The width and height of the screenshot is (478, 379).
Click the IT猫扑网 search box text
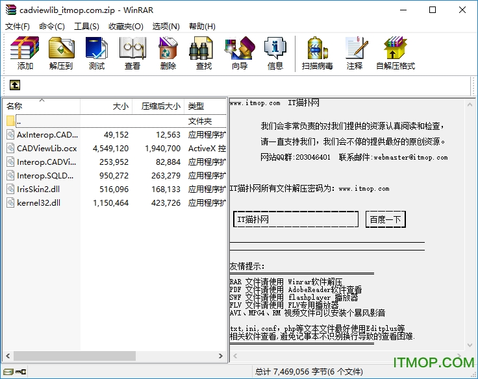tap(253, 219)
